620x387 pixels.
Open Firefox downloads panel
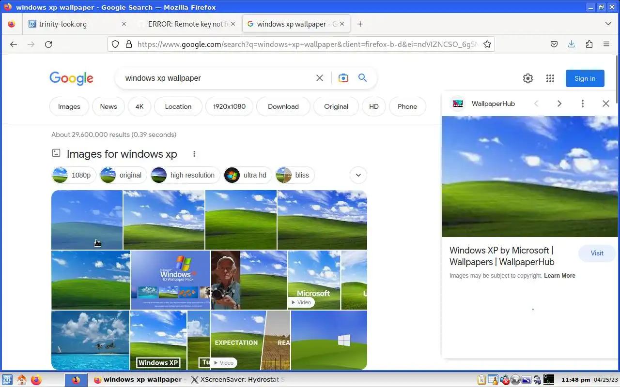click(572, 44)
